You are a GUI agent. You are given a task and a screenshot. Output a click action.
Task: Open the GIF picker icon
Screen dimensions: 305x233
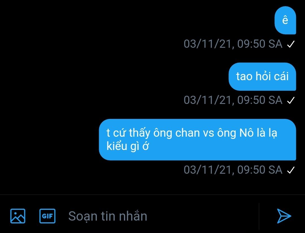click(47, 216)
